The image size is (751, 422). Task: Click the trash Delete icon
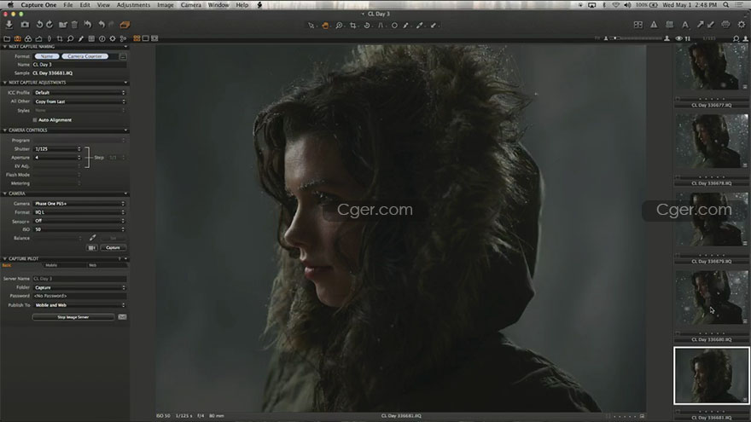[x=74, y=25]
